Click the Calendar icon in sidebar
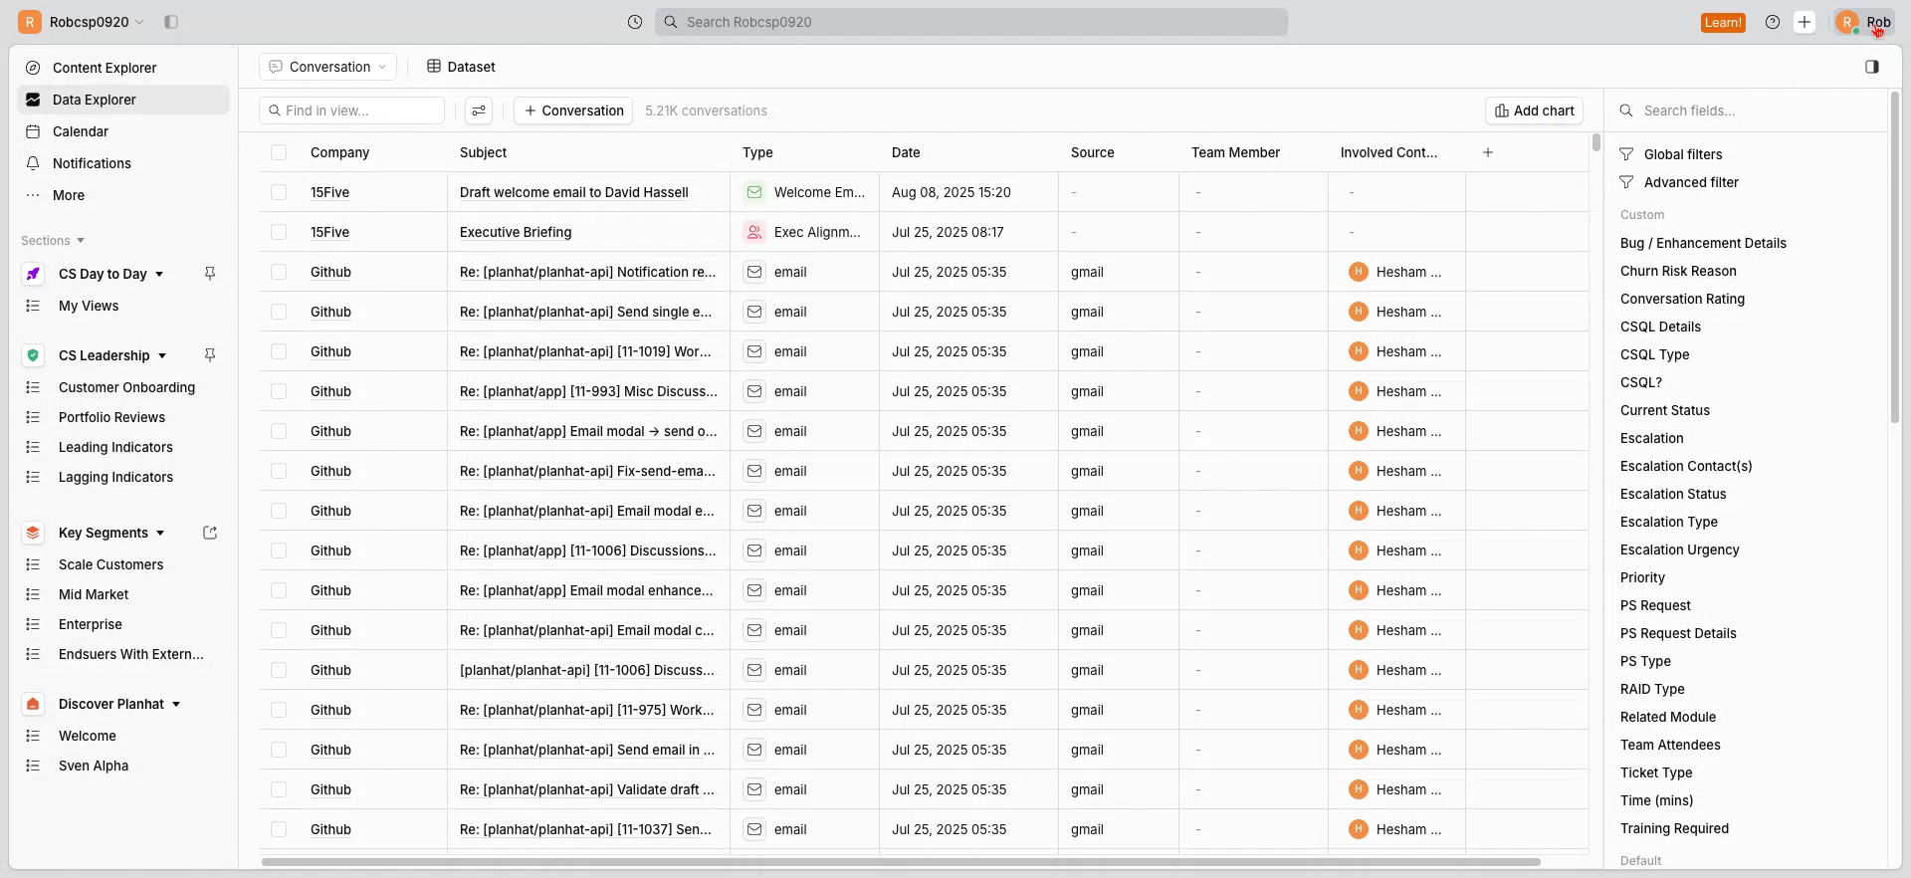Screen dimensions: 1911x878 coord(33,131)
